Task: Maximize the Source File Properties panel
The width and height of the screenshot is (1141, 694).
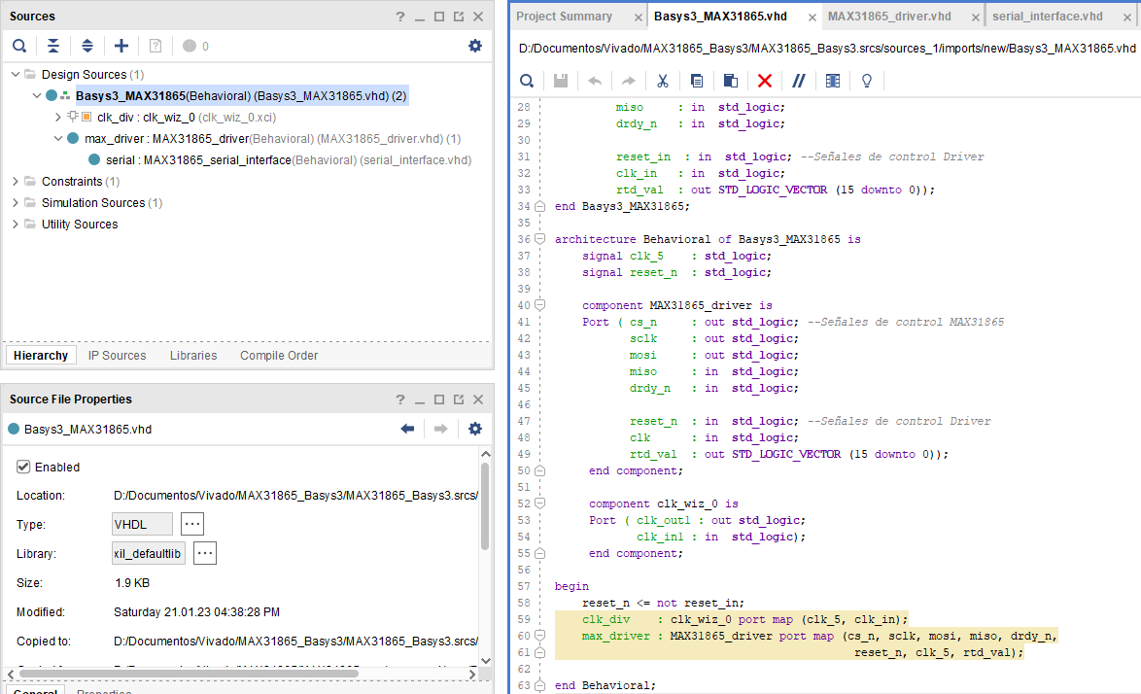Action: coord(438,399)
